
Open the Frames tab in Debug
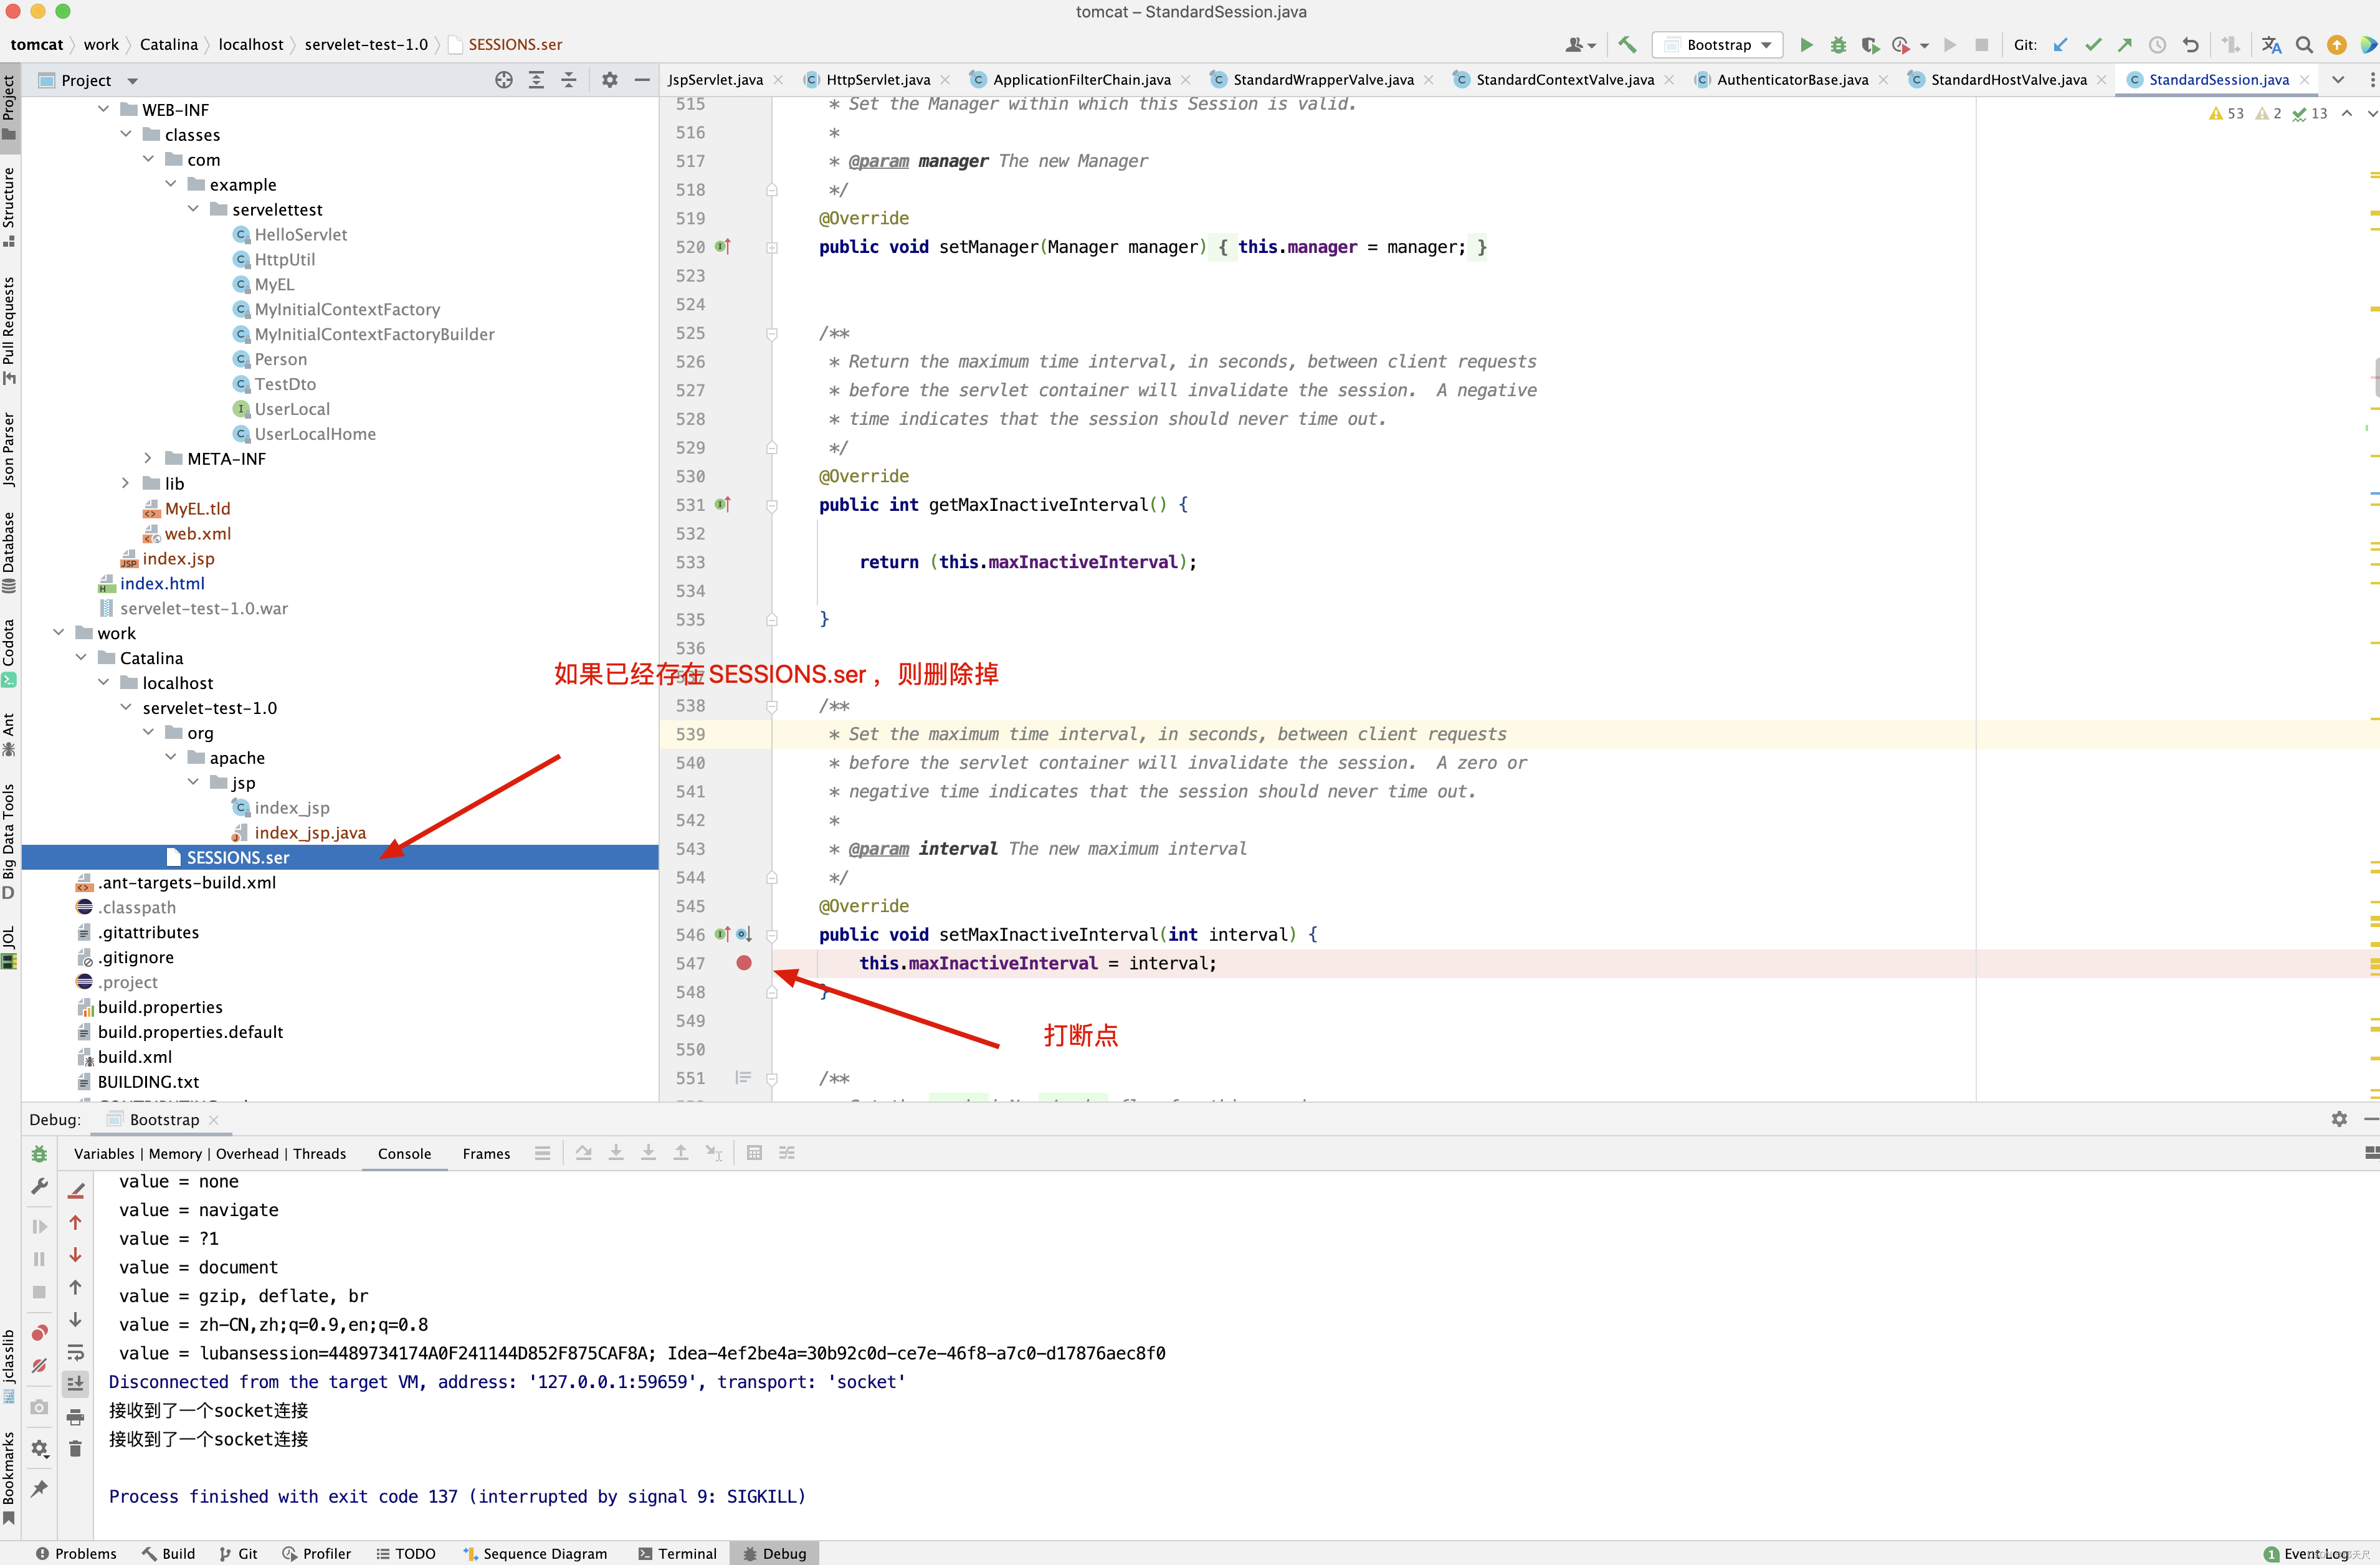click(486, 1154)
